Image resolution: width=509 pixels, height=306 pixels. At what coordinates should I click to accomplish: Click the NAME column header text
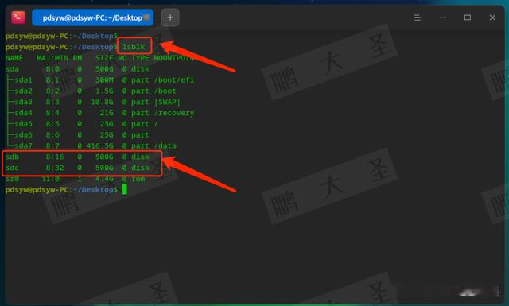click(14, 58)
